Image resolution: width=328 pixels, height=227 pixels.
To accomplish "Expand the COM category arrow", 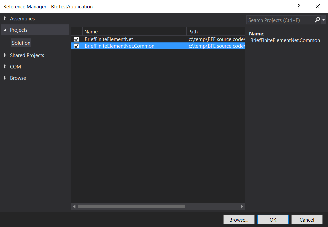I will (x=5, y=66).
